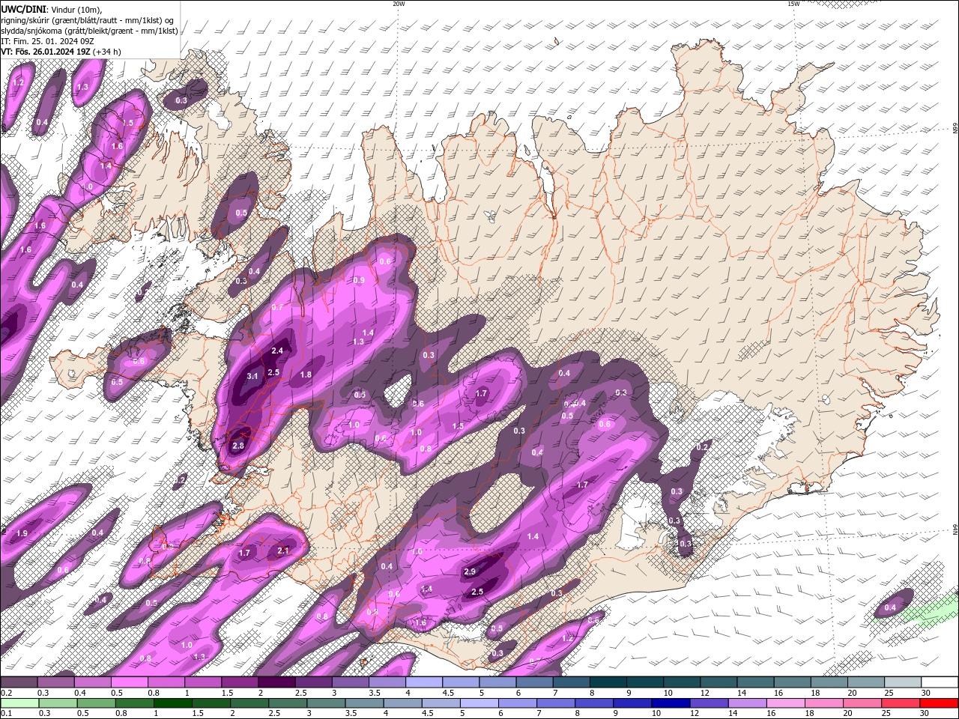959x719 pixels.
Task: Click the 20W longitude label at the top
Action: [x=399, y=4]
